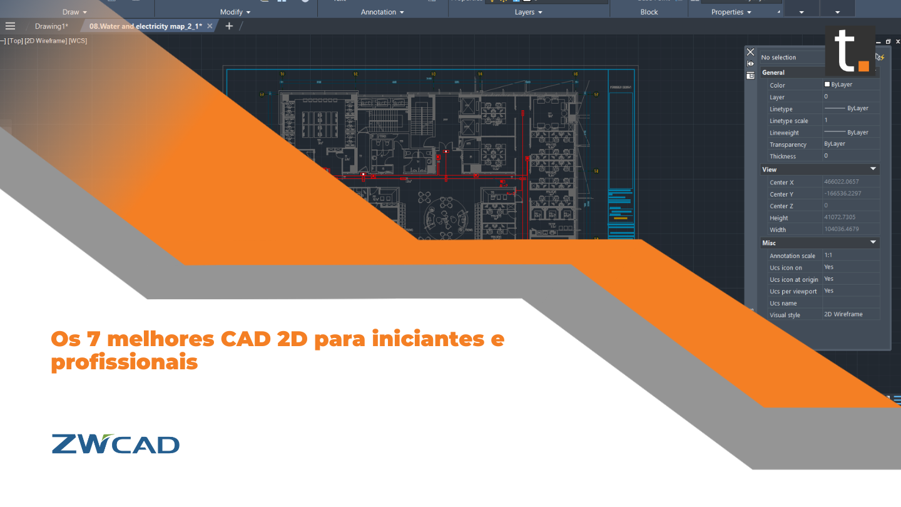Viewport: 901px width, 507px height.
Task: Click the Center X value field
Action: click(x=851, y=182)
